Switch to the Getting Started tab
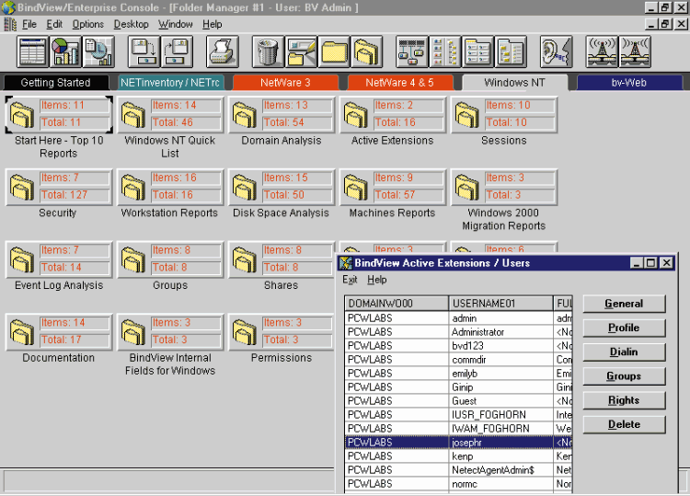The width and height of the screenshot is (690, 496). tap(56, 82)
